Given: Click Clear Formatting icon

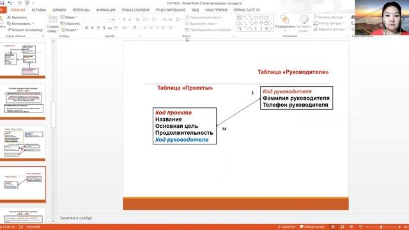Looking at the screenshot, I should pos(138,19).
